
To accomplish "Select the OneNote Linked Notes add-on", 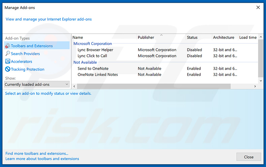I will tap(98, 74).
